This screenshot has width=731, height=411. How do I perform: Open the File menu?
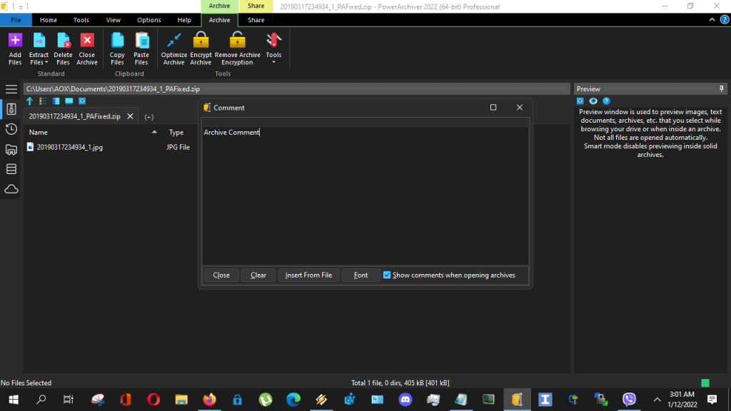tap(16, 20)
